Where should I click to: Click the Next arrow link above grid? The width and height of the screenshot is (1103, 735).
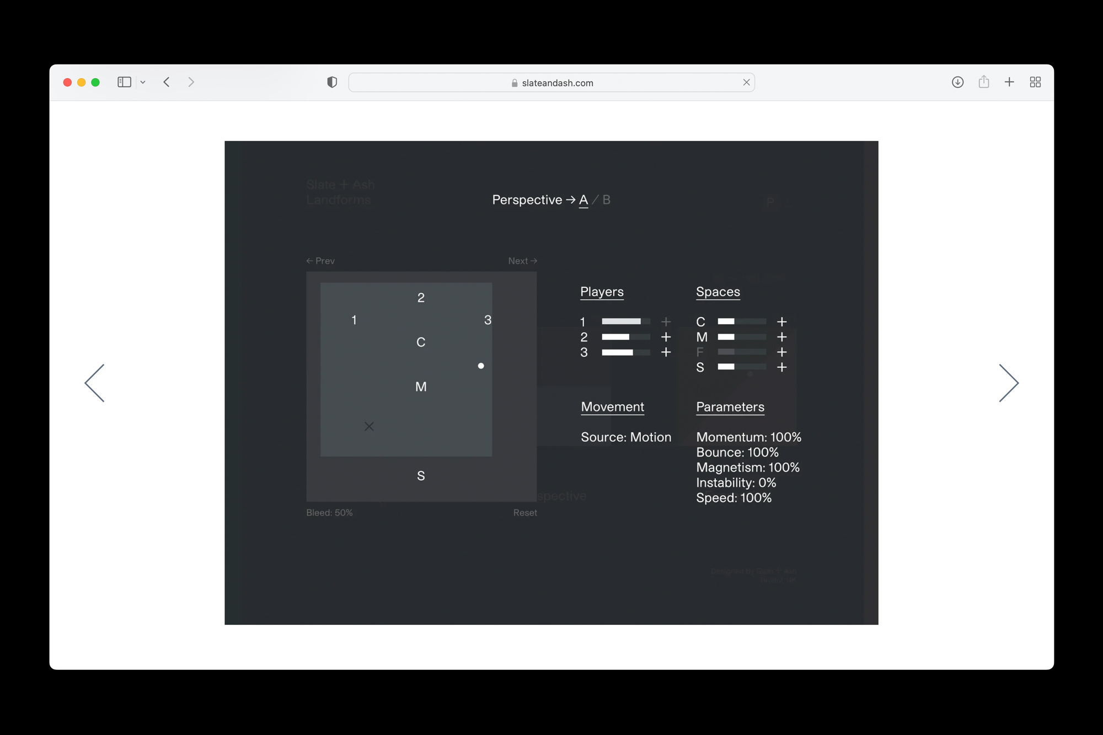click(522, 261)
